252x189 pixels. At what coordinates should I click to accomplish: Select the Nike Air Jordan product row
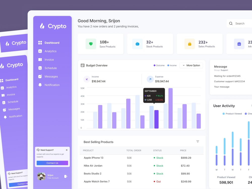[141, 166]
